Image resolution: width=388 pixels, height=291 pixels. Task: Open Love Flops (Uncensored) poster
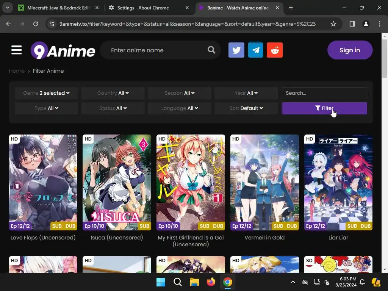(43, 182)
